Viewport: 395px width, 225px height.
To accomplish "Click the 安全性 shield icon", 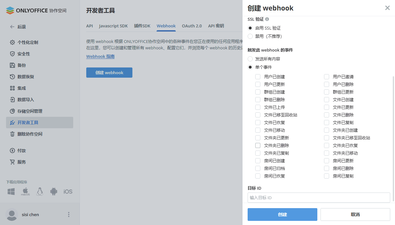I will pyautogui.click(x=12, y=54).
